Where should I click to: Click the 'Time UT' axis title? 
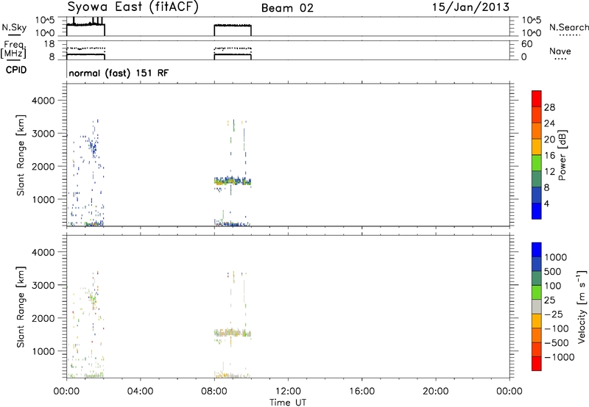click(288, 403)
